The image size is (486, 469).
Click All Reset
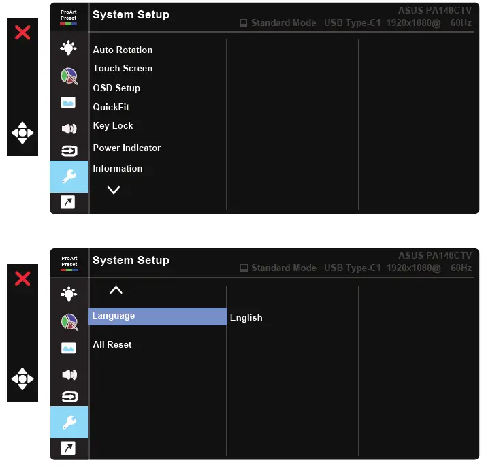[112, 344]
